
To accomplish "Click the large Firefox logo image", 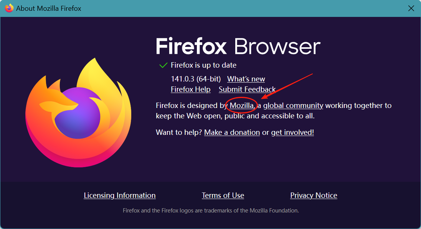I will 78,113.
